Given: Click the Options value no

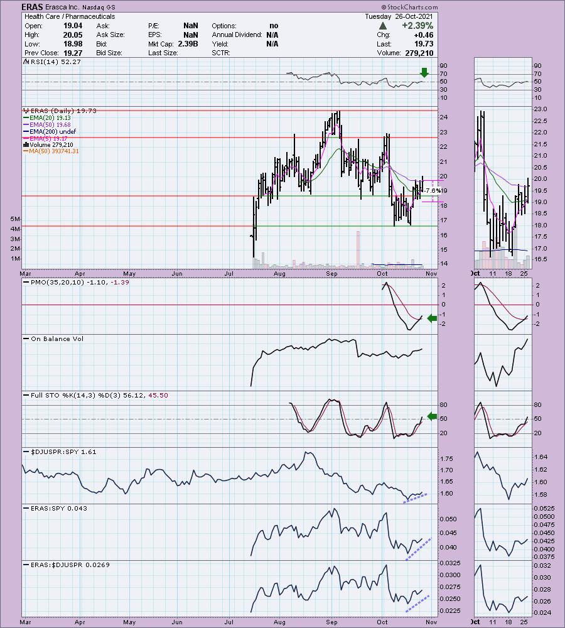Looking at the screenshot, I should pyautogui.click(x=274, y=26).
